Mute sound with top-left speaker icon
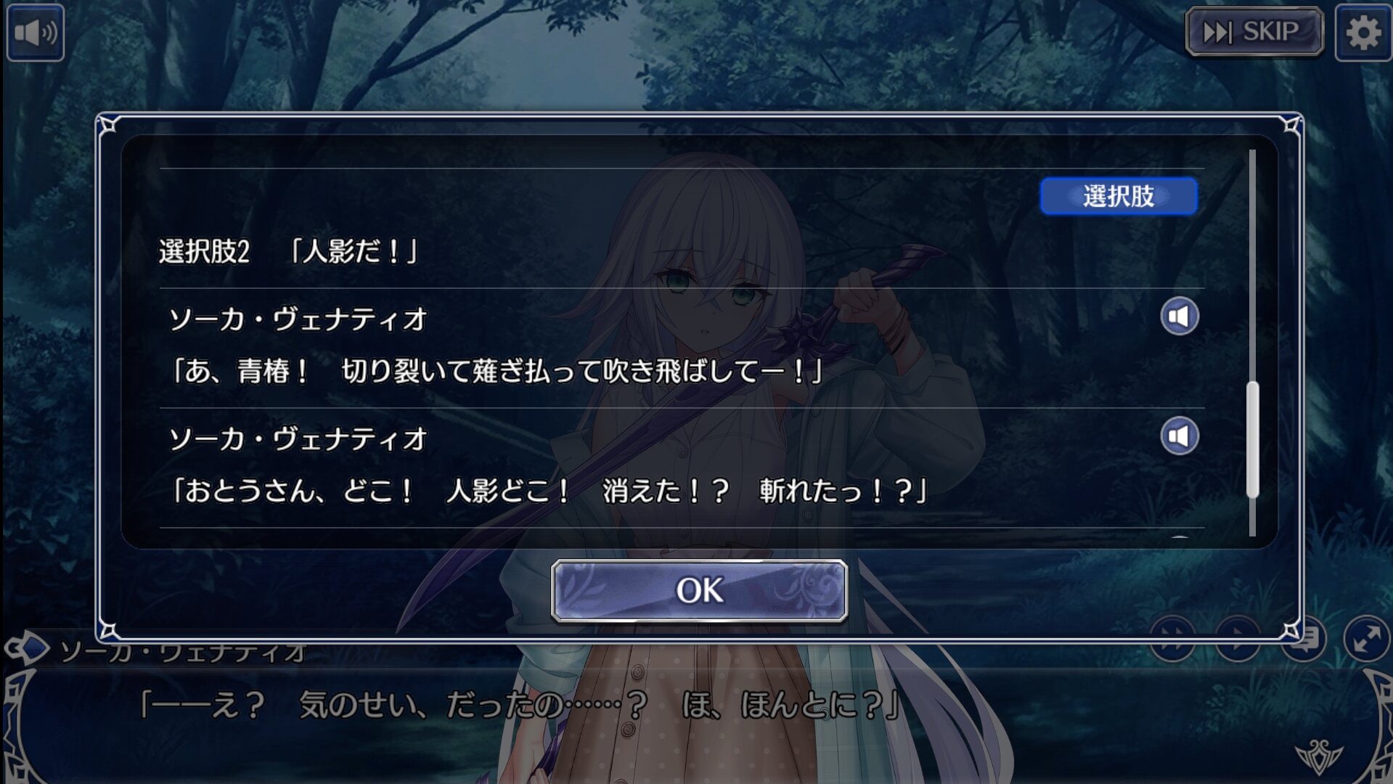Viewport: 1393px width, 784px height. click(x=36, y=33)
